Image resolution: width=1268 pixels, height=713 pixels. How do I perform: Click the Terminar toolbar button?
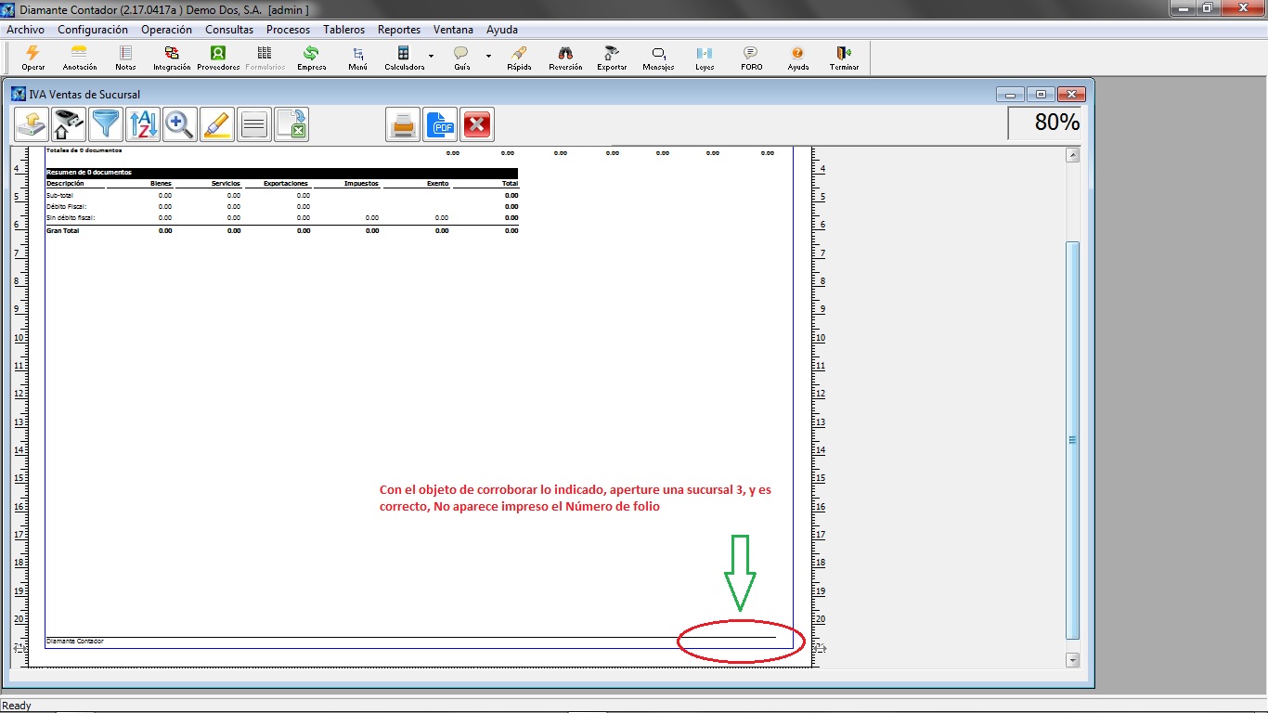844,58
